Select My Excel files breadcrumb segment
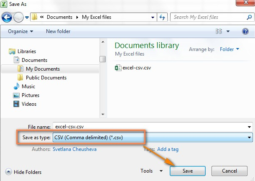Viewport: 255px width, 181px height. point(97,17)
